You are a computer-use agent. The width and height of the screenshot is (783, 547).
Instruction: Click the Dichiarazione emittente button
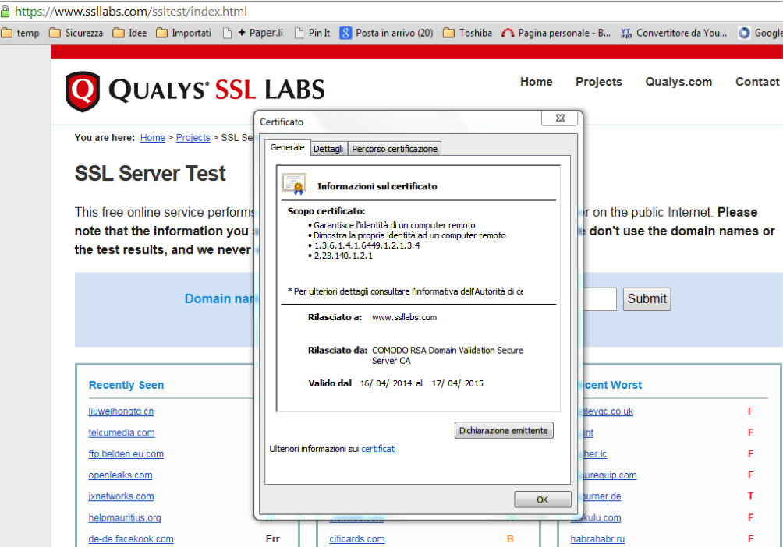pyautogui.click(x=504, y=430)
